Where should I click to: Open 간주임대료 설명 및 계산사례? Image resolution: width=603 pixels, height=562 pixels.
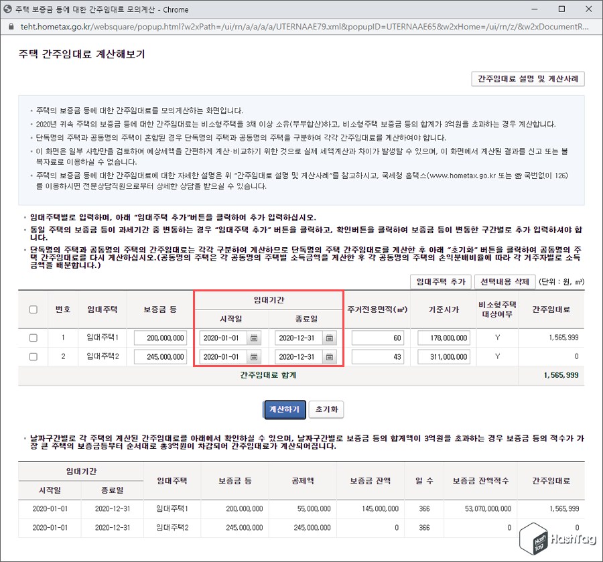(x=528, y=79)
